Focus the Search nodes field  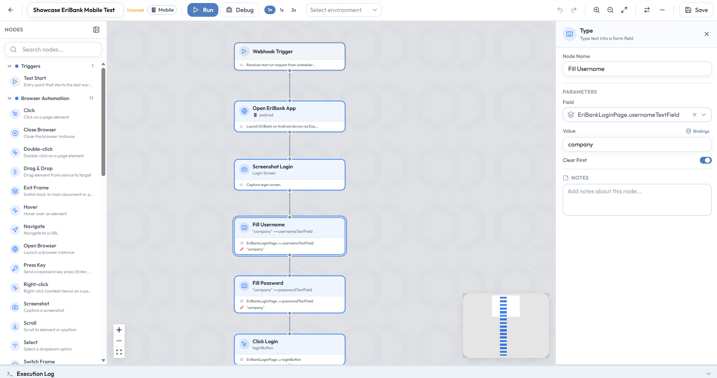[x=53, y=49]
